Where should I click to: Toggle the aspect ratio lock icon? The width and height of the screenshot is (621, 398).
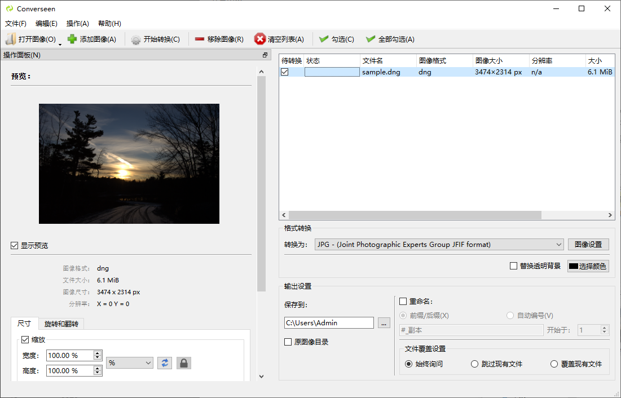[x=184, y=362]
